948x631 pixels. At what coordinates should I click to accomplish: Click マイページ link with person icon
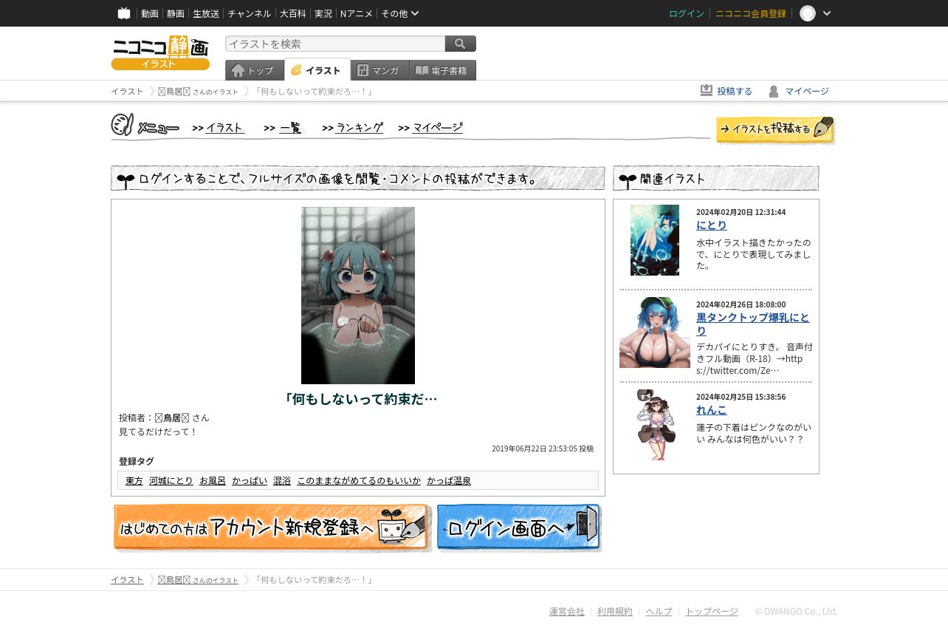pyautogui.click(x=799, y=91)
